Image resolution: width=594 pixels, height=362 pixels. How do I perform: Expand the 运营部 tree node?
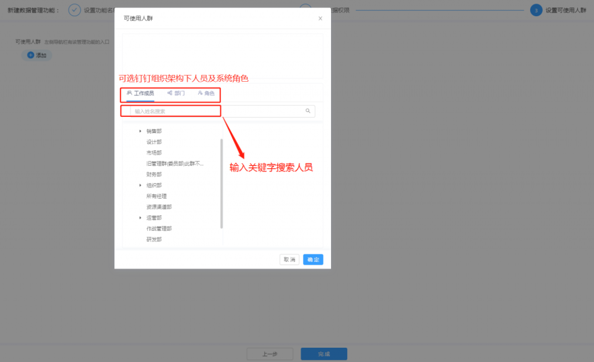point(140,217)
